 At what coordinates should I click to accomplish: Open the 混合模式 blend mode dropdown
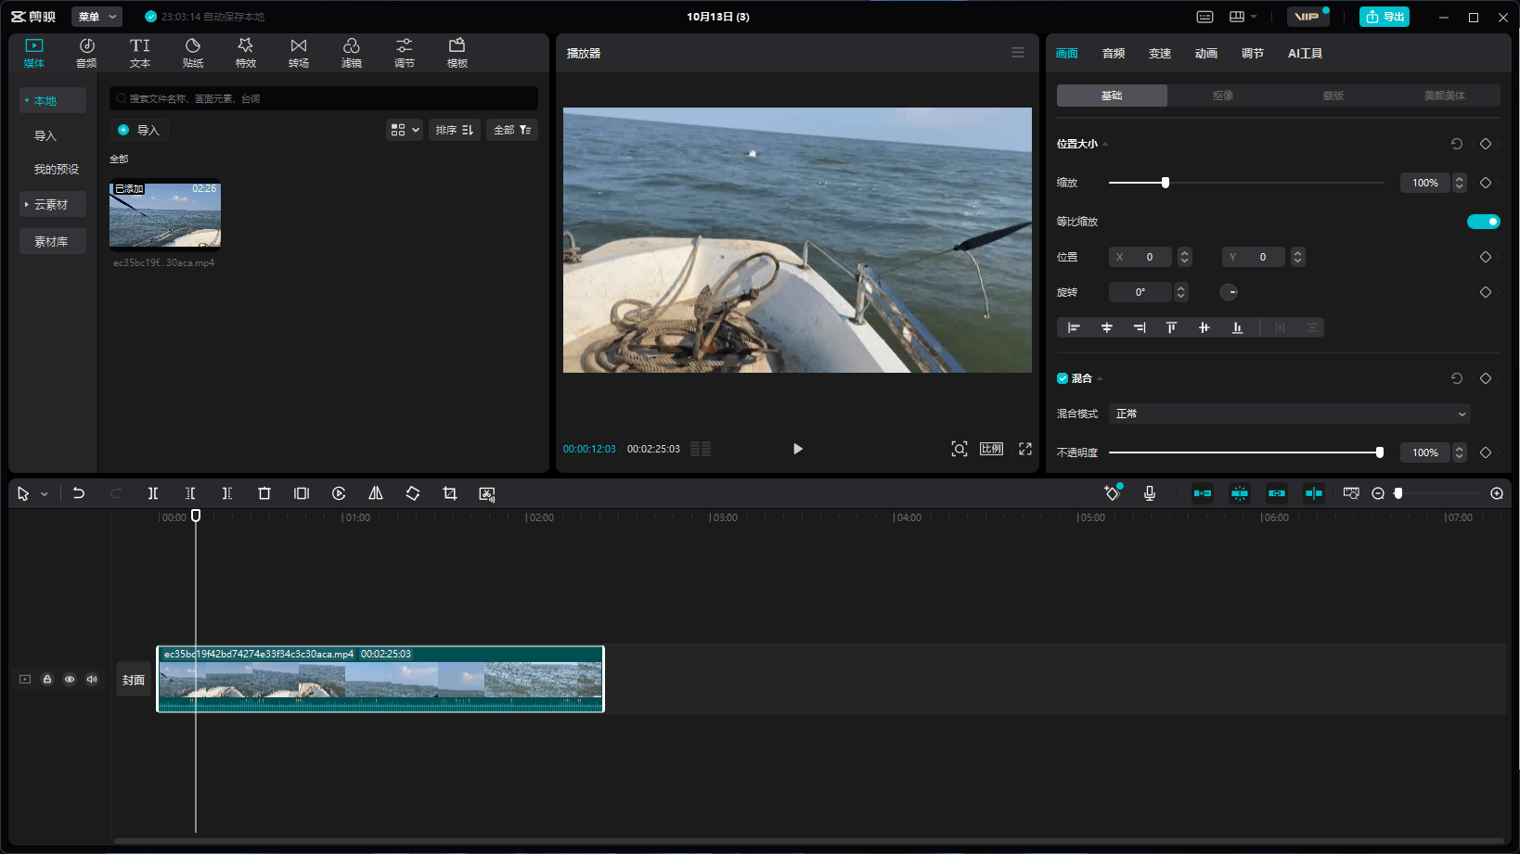click(1290, 414)
